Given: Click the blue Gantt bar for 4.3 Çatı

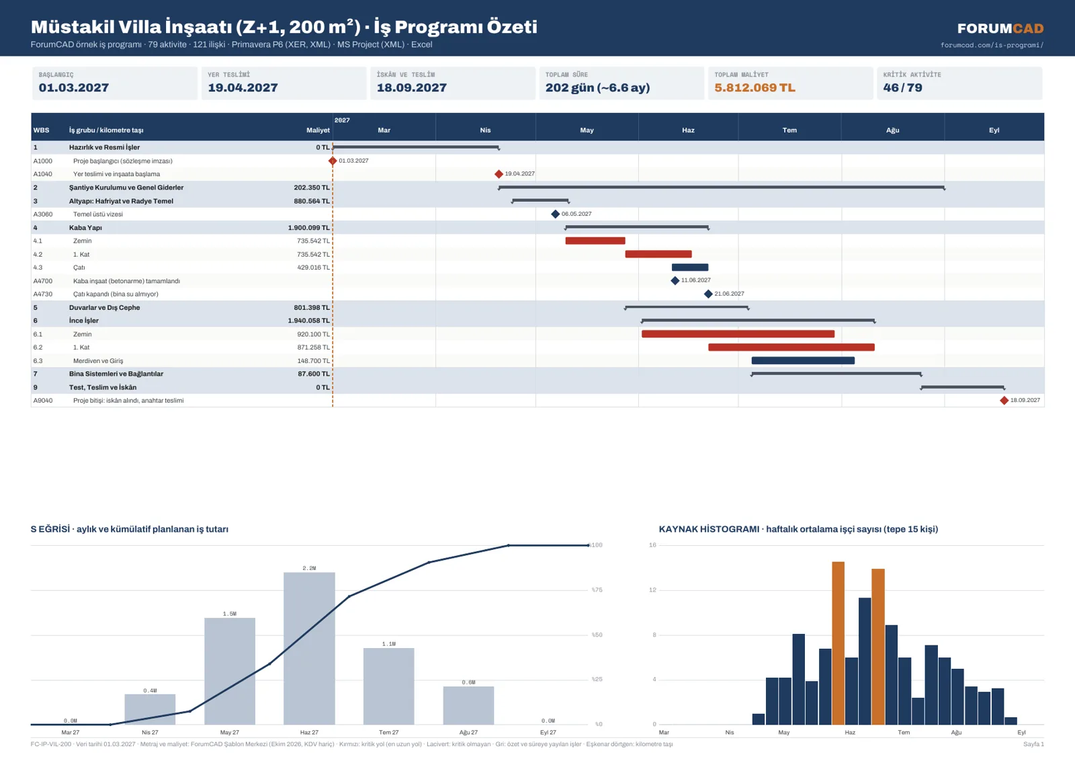Looking at the screenshot, I should [x=690, y=268].
